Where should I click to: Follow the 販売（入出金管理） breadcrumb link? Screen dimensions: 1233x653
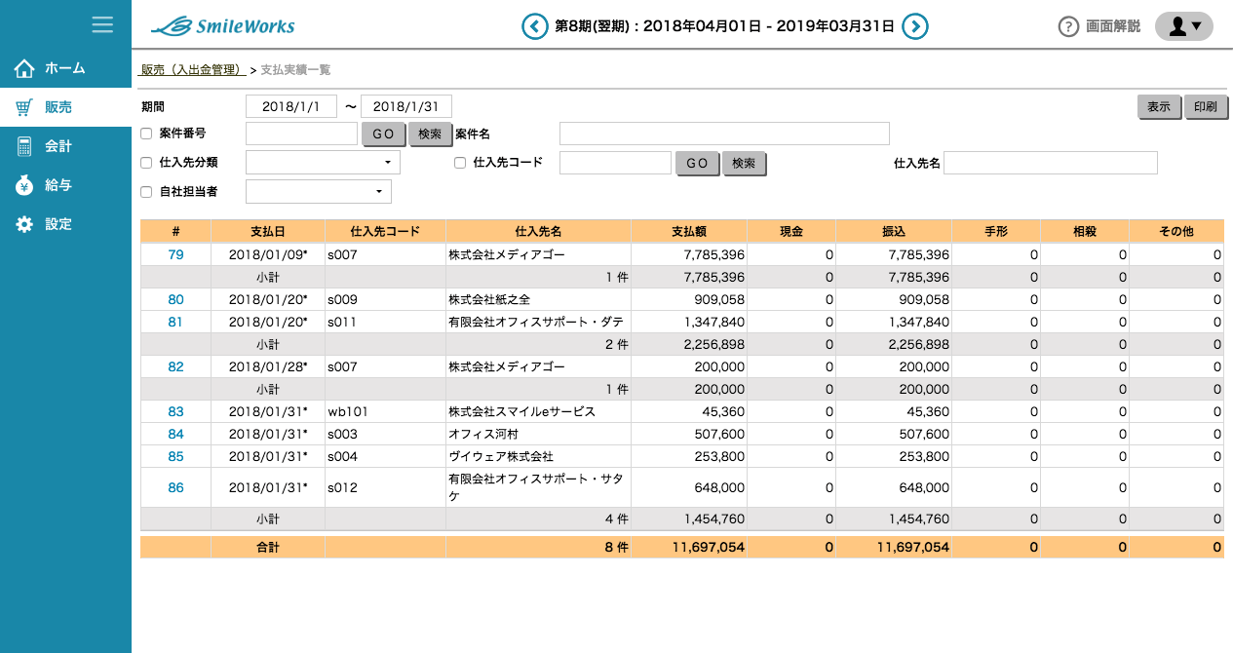pos(193,70)
